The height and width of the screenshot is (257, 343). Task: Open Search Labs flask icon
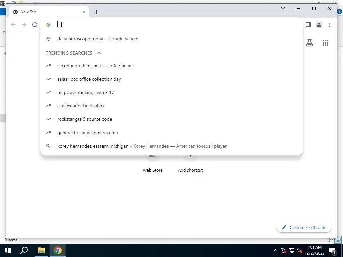(x=309, y=43)
